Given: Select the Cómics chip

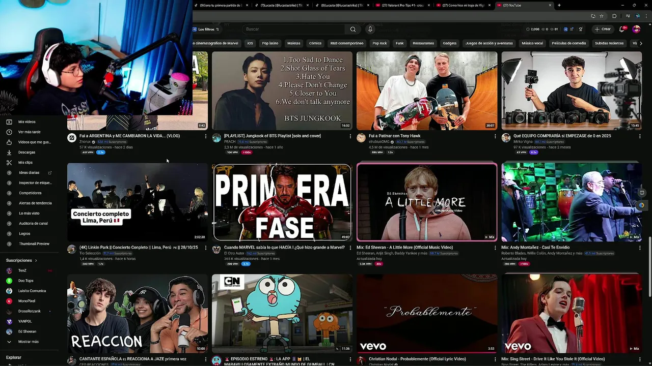Looking at the screenshot, I should pyautogui.click(x=315, y=43).
